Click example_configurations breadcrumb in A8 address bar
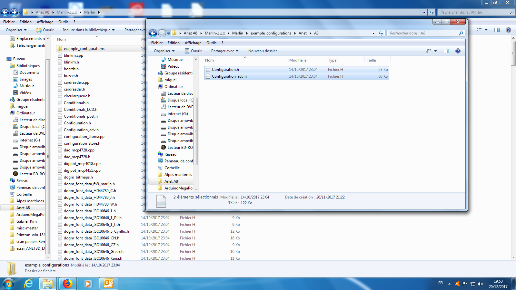 pyautogui.click(x=271, y=33)
